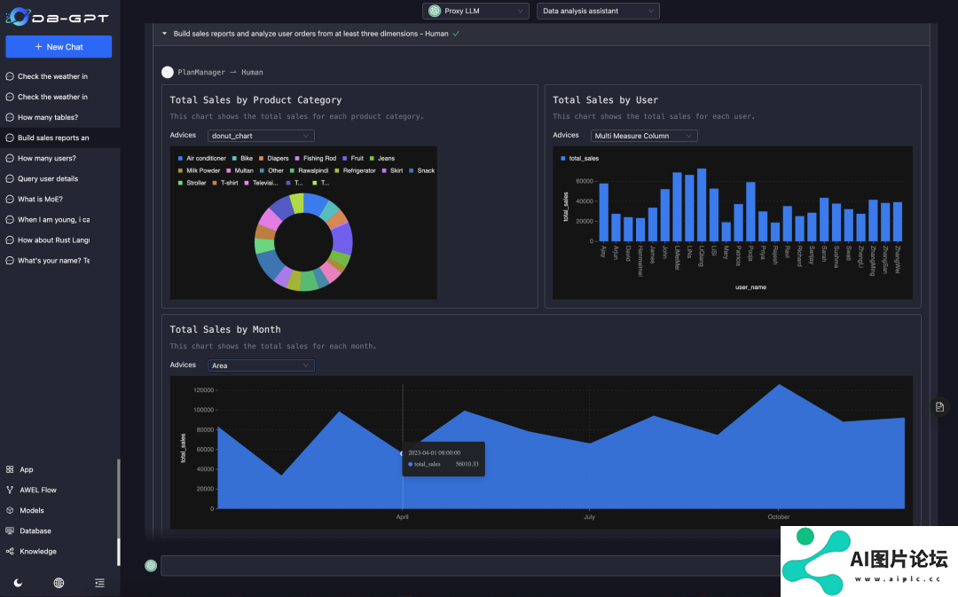Click the green checkmark on plan step
This screenshot has width=958, height=597.
tap(457, 34)
